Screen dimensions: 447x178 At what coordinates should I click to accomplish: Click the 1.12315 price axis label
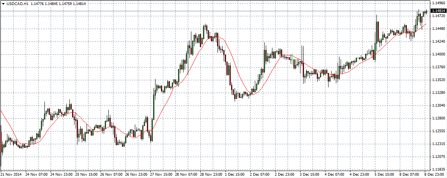[x=438, y=144]
